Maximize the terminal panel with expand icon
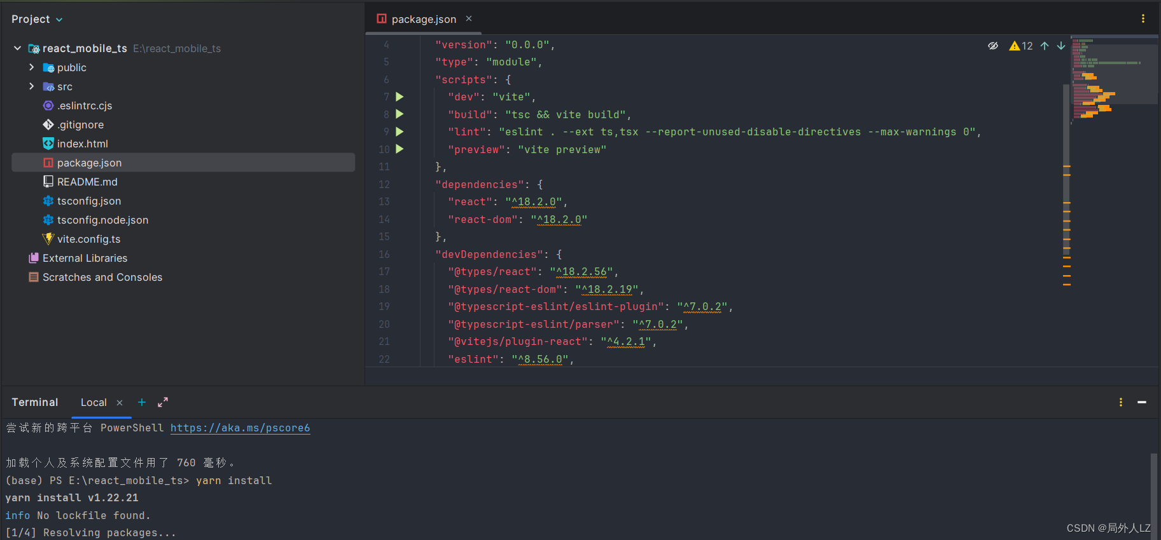 (163, 402)
